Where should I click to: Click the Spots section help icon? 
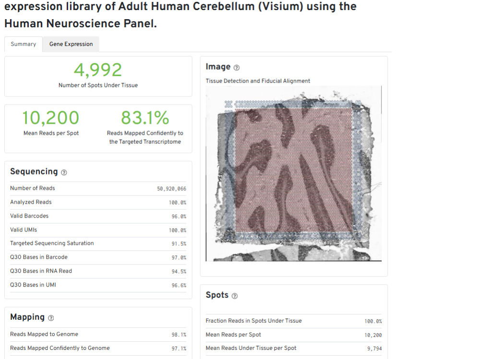235,296
